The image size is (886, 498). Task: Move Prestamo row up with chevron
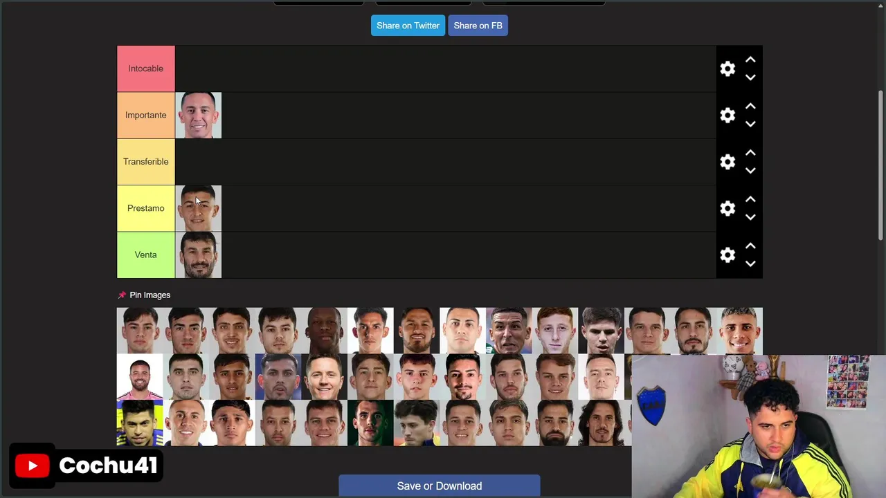click(750, 199)
